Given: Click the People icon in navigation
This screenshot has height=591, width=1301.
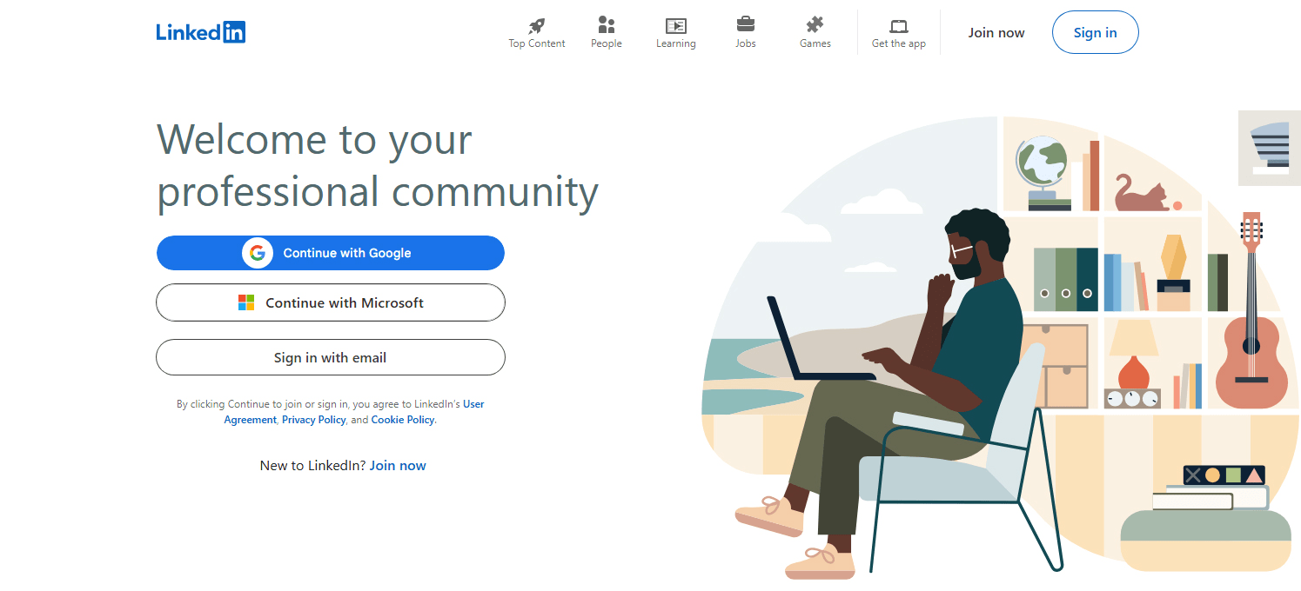Looking at the screenshot, I should 607,25.
